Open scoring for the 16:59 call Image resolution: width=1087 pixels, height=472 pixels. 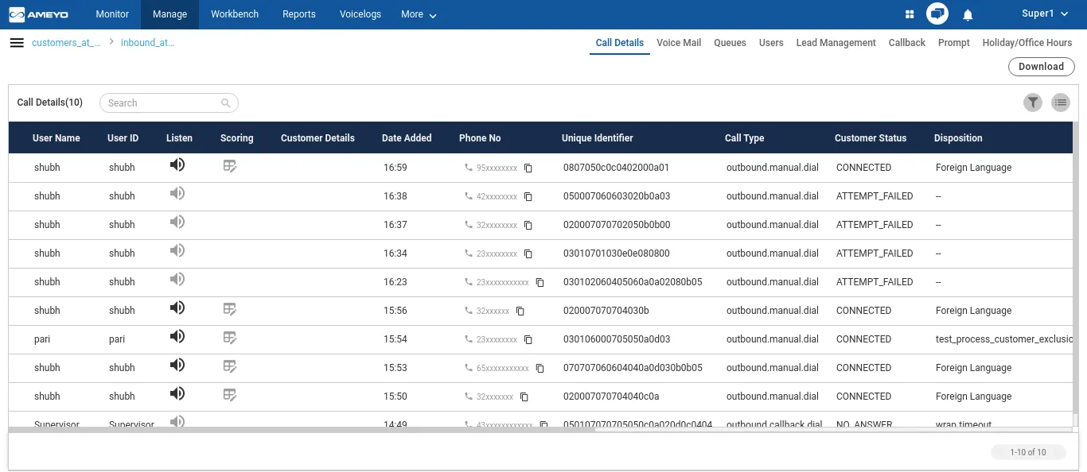230,165
